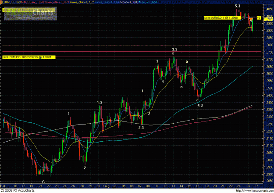Click date 10 on the time axis

[x=156, y=186]
